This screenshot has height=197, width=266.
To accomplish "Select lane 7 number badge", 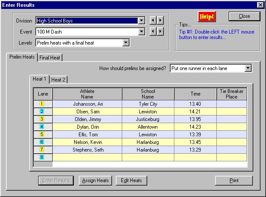I will coord(42,149).
